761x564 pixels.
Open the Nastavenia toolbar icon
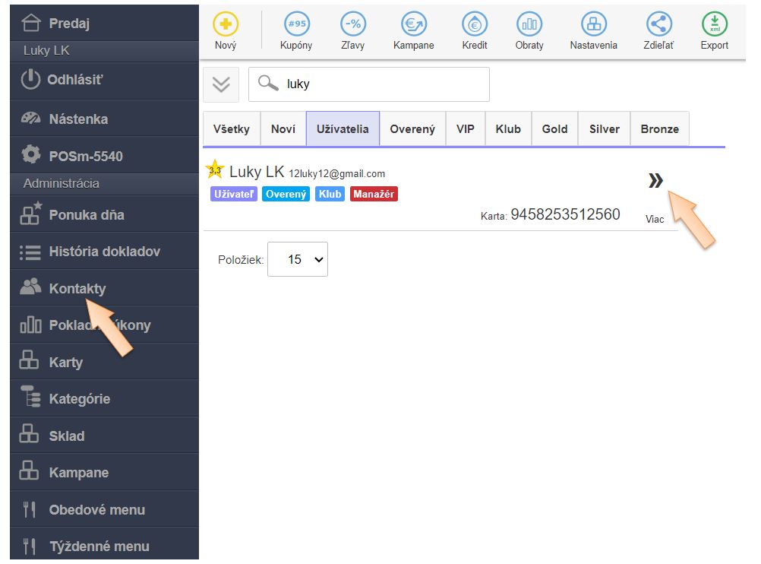click(593, 24)
